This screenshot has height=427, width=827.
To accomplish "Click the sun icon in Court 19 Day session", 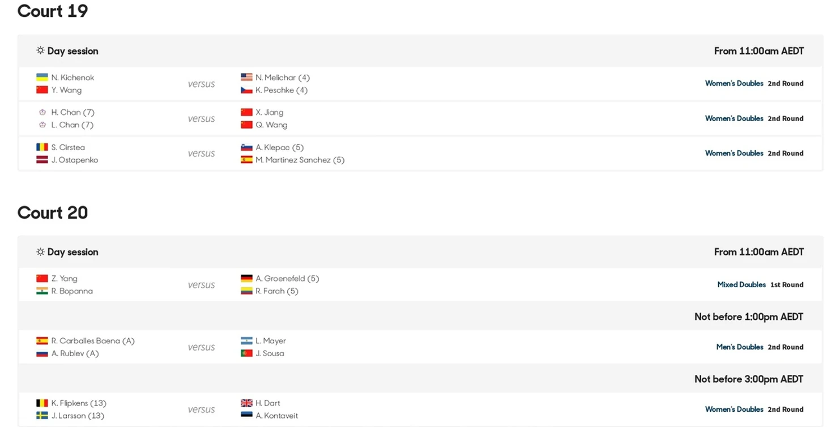I will tap(40, 50).
